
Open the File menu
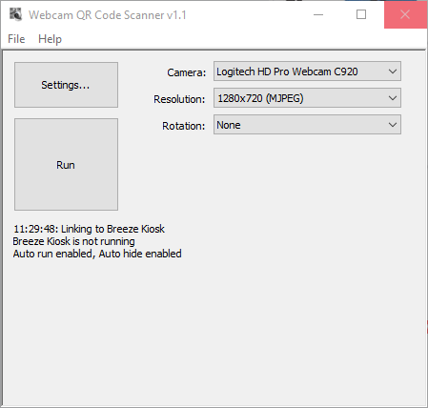click(16, 39)
